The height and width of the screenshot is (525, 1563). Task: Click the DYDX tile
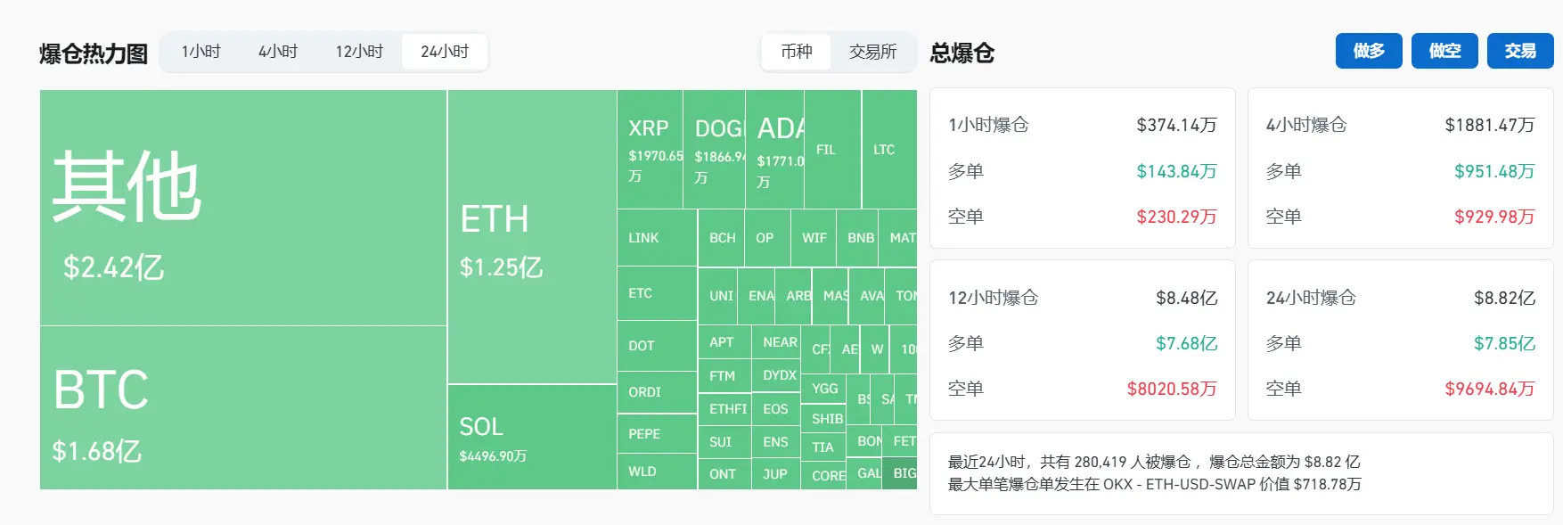click(776, 376)
